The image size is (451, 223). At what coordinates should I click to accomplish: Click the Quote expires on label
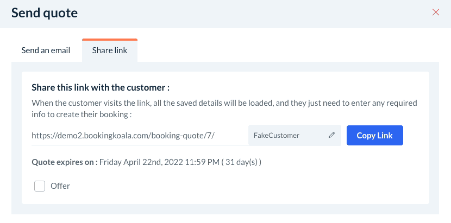(x=64, y=162)
